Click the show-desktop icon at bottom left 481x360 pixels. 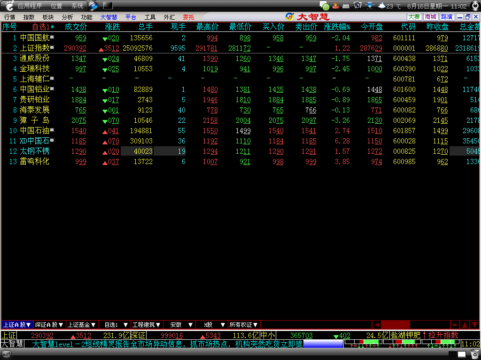tap(7, 354)
